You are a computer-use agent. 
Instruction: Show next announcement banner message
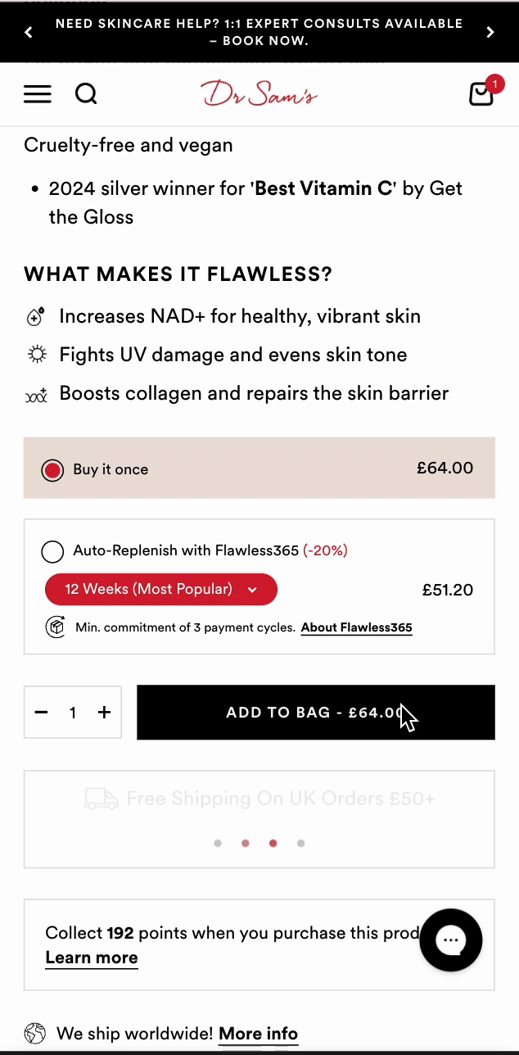tap(490, 32)
